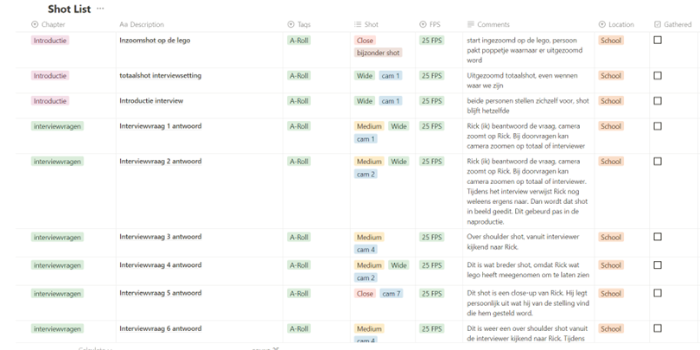
Task: Click the Shot column multi-select list icon
Action: (x=358, y=24)
